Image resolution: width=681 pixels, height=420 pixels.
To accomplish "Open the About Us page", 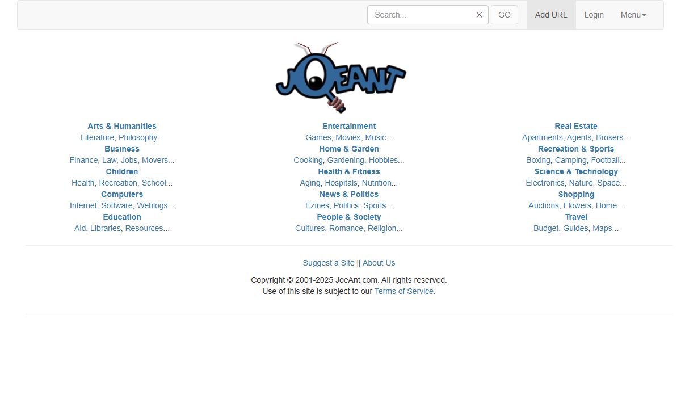I will 379,263.
